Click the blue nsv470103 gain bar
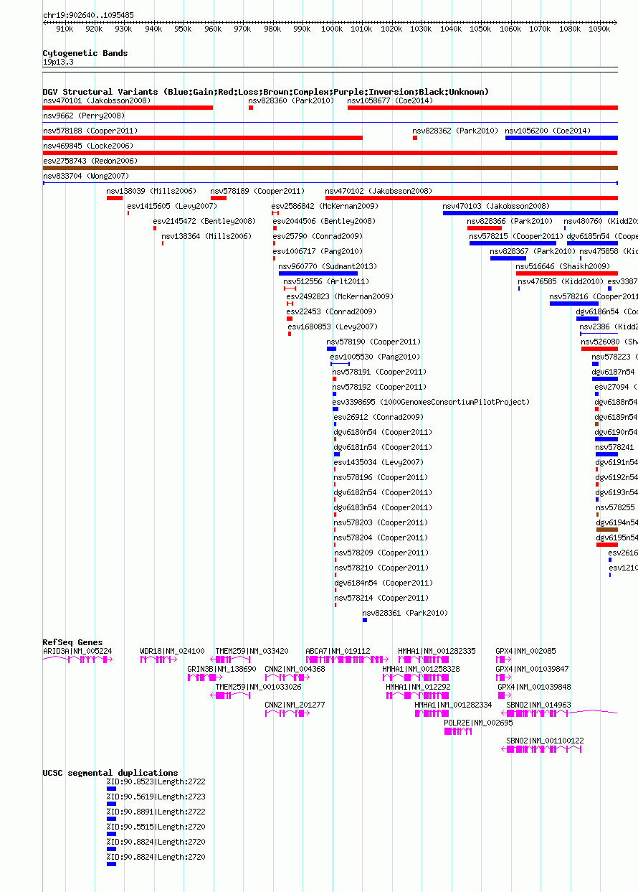Screen dimensions: 638x892 [530, 213]
